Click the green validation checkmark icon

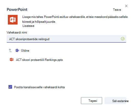pos(123,39)
